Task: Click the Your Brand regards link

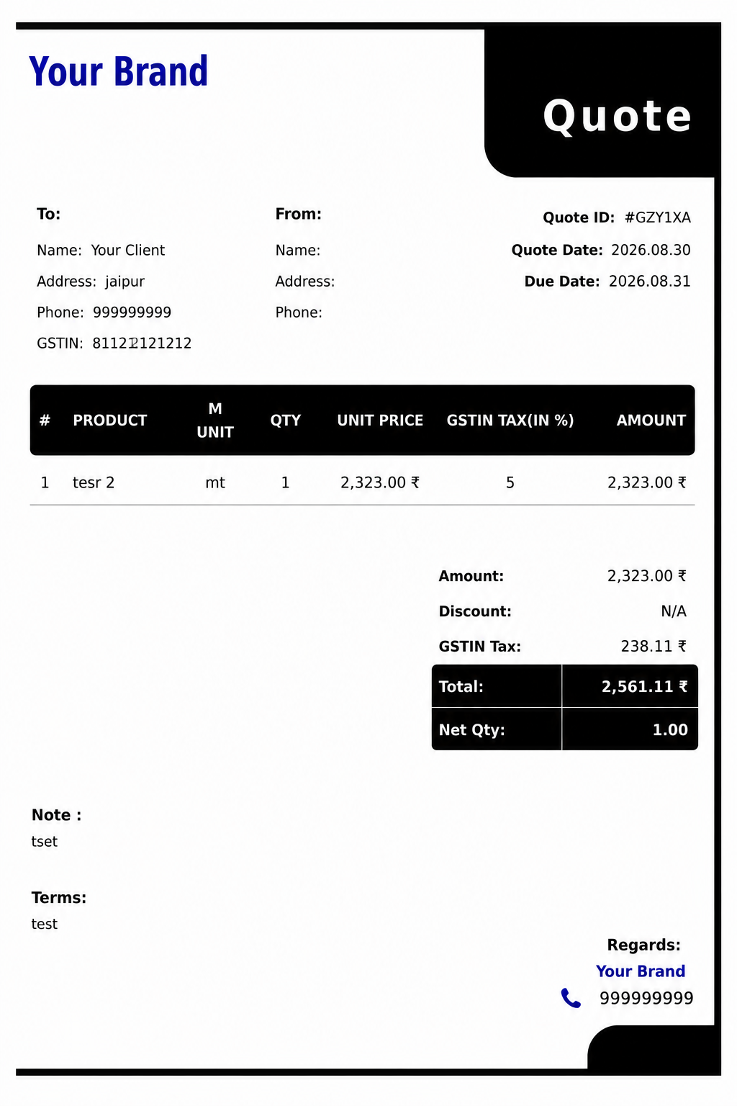Action: point(641,971)
